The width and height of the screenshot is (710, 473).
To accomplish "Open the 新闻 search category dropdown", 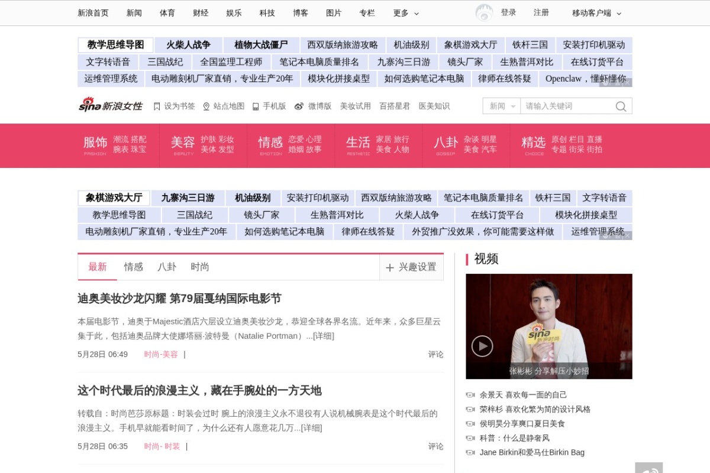I will [x=502, y=106].
